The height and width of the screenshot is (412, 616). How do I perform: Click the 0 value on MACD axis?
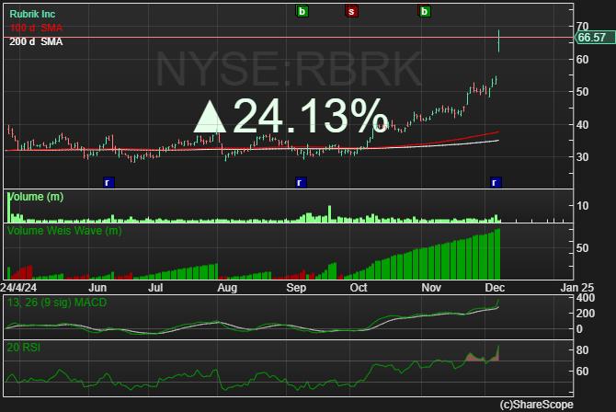[x=579, y=329]
